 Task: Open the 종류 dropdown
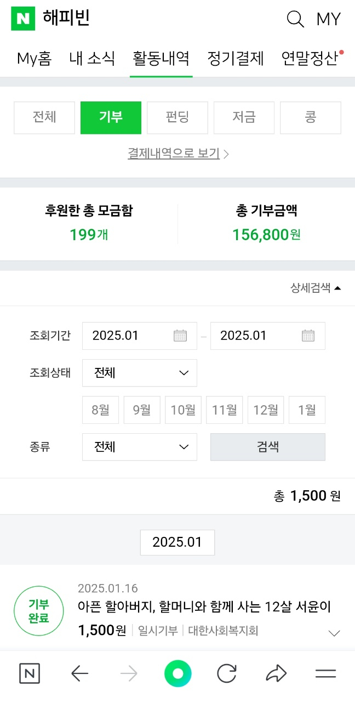coord(140,447)
